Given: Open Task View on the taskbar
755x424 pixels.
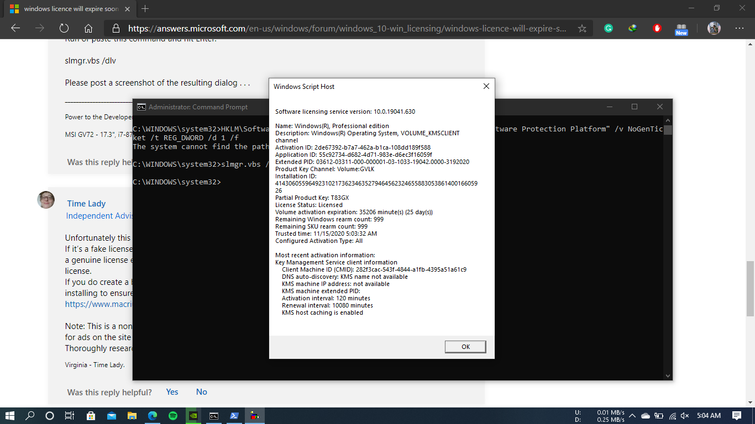Looking at the screenshot, I should [x=69, y=416].
